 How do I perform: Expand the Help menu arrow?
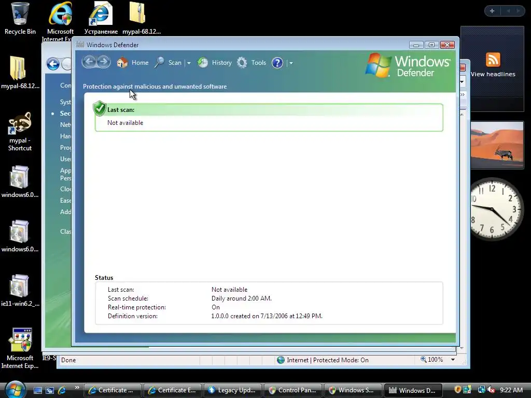pyautogui.click(x=291, y=63)
